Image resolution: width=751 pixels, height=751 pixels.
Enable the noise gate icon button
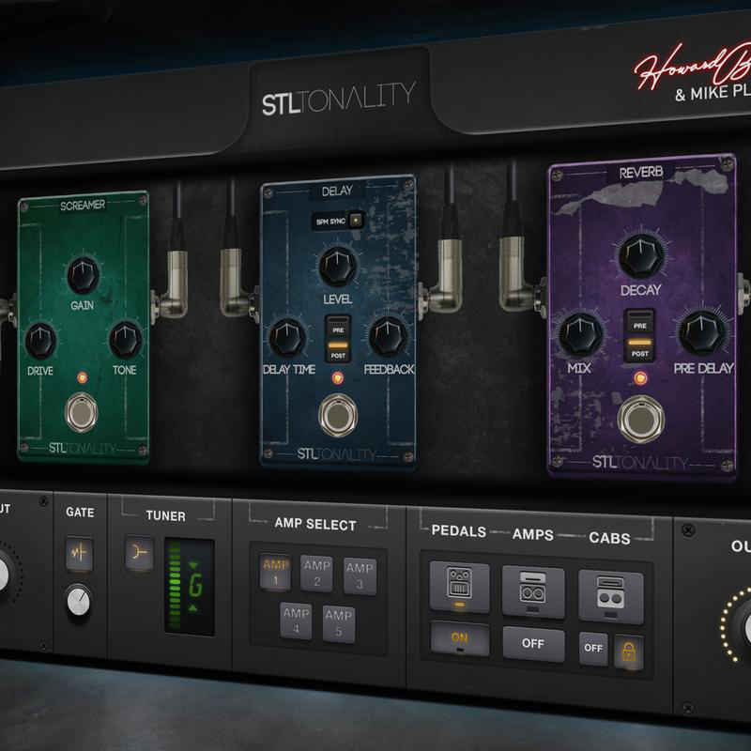pos(79,553)
